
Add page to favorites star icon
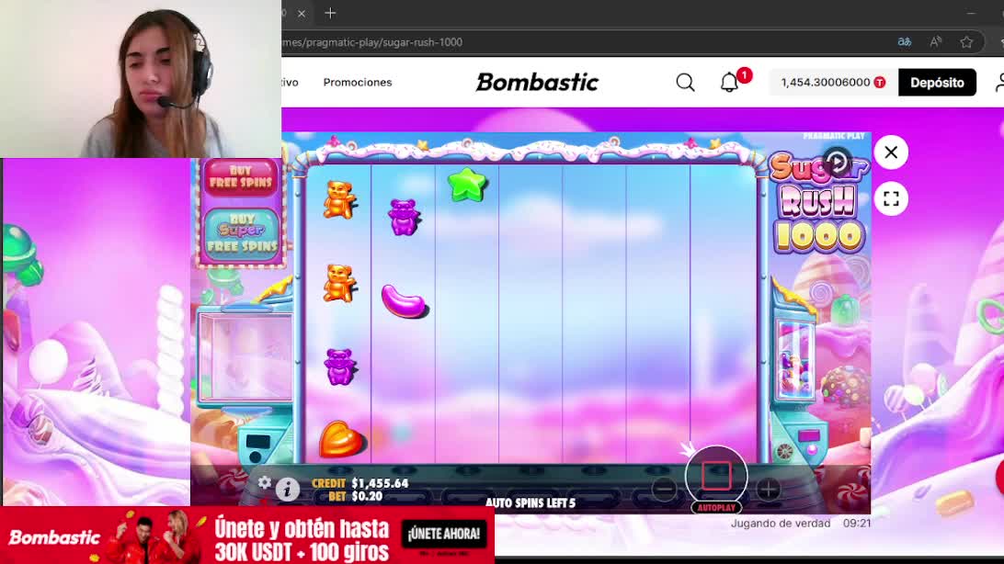coord(966,42)
